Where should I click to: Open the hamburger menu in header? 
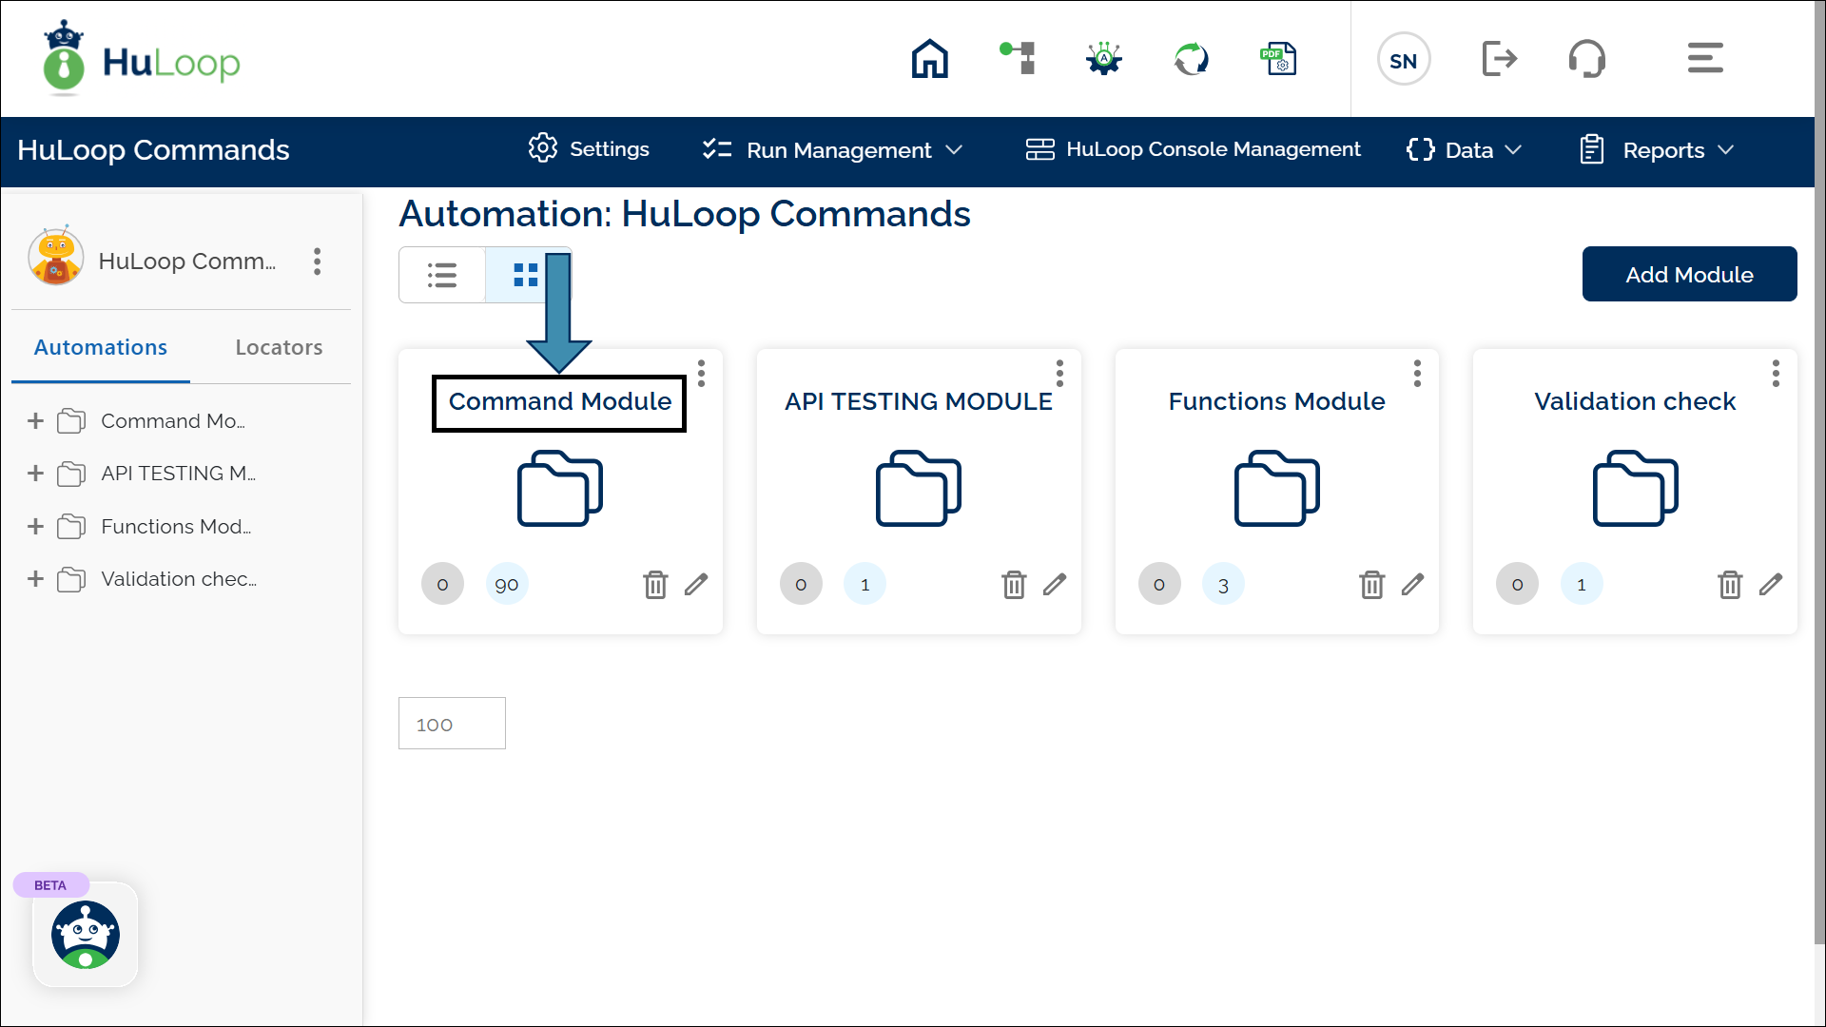click(x=1705, y=58)
